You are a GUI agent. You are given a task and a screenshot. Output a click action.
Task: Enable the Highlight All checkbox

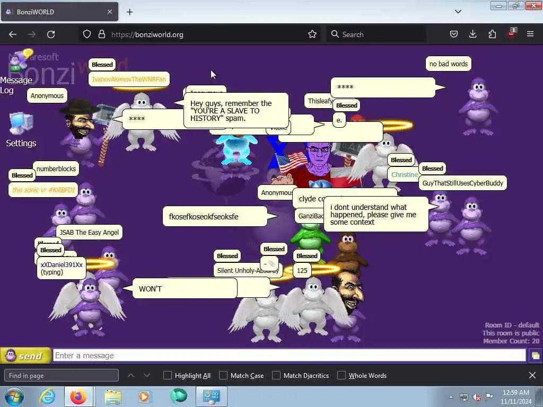[167, 376]
